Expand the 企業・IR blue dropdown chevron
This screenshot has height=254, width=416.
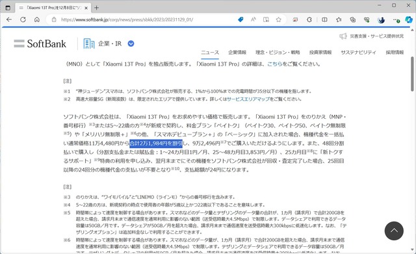pos(131,44)
